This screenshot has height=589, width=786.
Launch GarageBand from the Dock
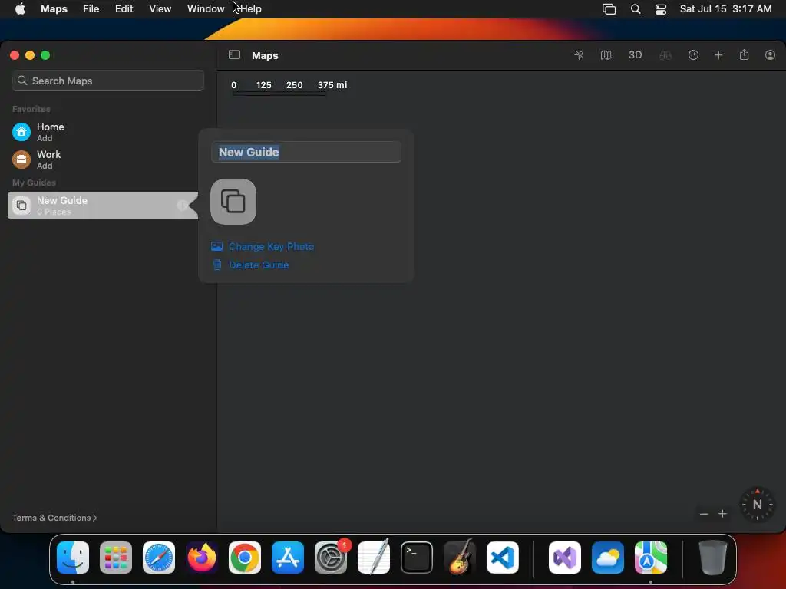coord(460,558)
